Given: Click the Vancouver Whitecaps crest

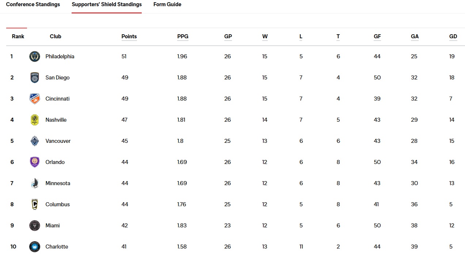Looking at the screenshot, I should 35,141.
